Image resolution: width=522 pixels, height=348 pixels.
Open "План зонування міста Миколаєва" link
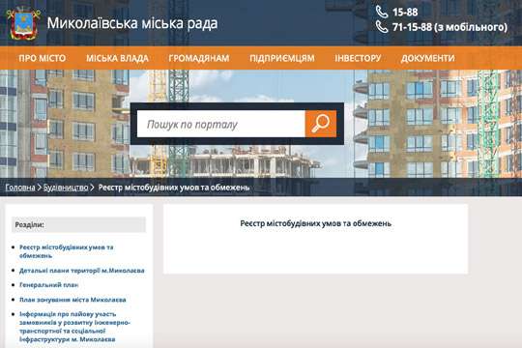[72, 300]
